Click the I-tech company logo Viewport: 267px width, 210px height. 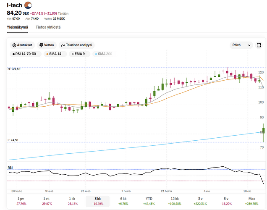tap(28, 5)
